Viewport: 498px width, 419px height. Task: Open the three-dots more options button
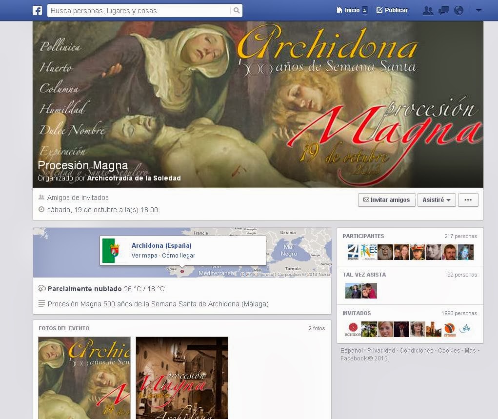click(468, 200)
